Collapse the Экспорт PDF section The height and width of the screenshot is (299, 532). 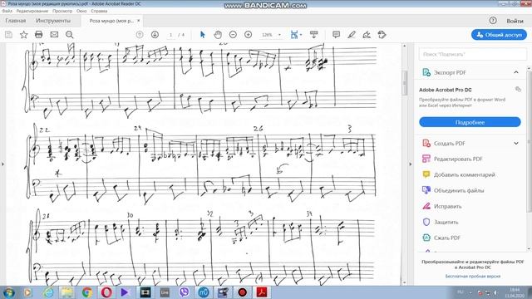click(x=516, y=72)
